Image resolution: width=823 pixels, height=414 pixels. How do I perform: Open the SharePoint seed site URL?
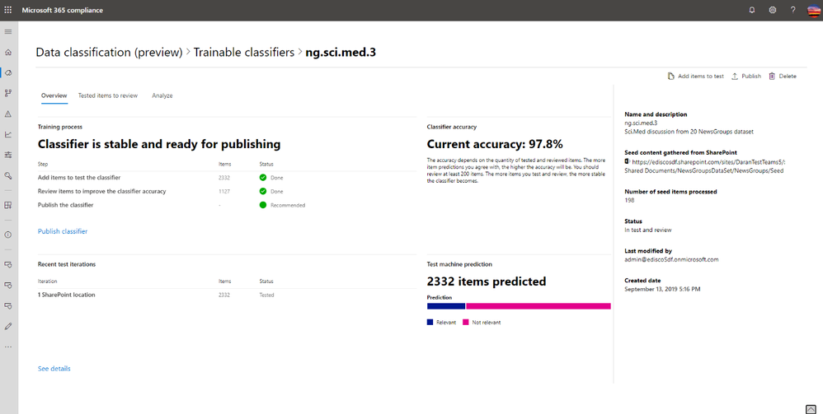705,166
